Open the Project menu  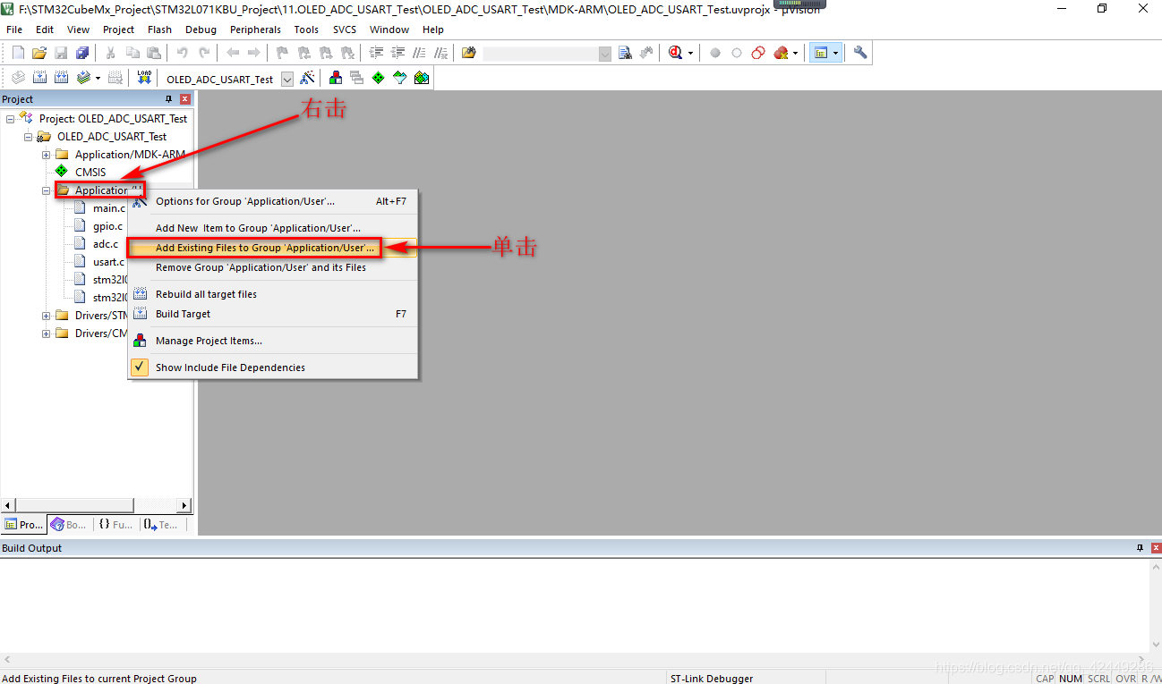[x=118, y=30]
